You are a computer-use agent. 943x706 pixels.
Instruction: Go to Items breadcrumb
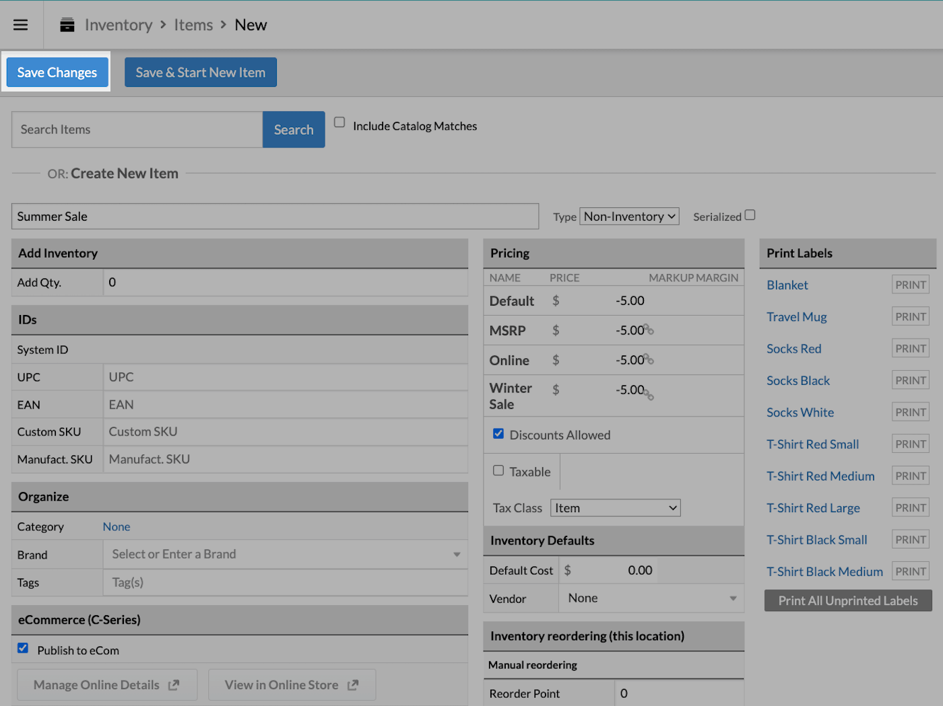click(193, 25)
